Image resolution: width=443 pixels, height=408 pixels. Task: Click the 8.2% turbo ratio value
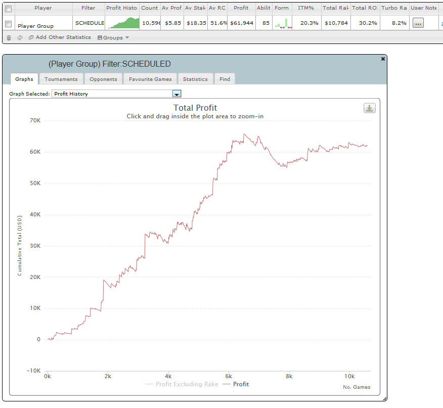pyautogui.click(x=399, y=23)
